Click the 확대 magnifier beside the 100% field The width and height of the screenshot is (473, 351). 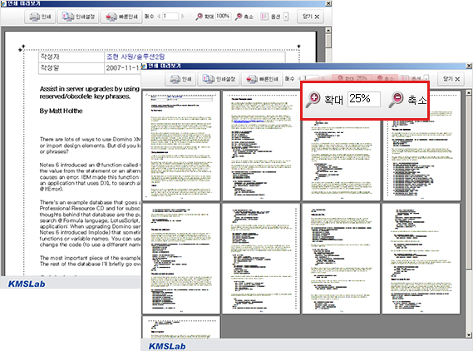coord(200,17)
